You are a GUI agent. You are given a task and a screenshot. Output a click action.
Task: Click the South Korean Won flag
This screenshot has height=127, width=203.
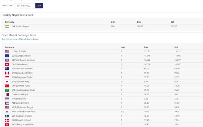[x=7, y=112]
